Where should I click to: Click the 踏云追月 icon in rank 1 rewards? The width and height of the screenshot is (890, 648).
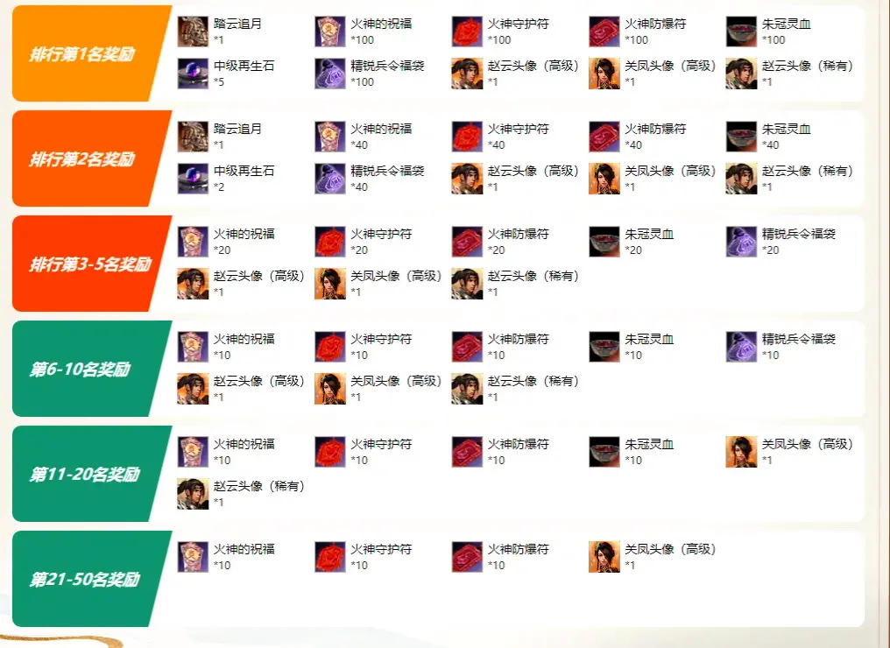tap(193, 32)
